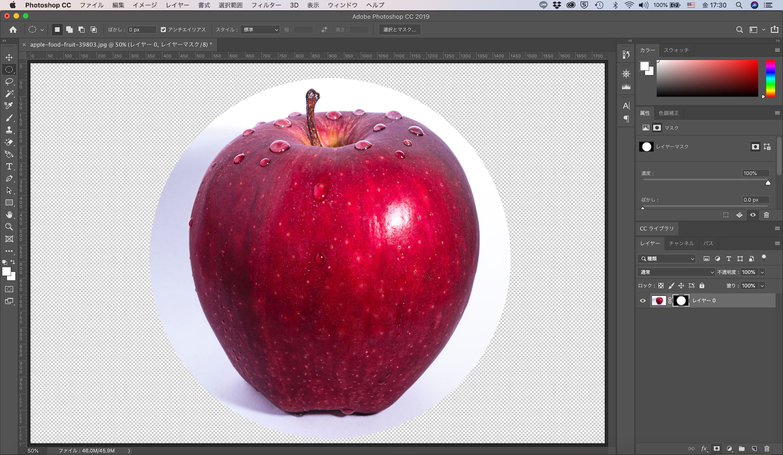This screenshot has height=455, width=783.
Task: Select the Frame tool
Action: 9,239
